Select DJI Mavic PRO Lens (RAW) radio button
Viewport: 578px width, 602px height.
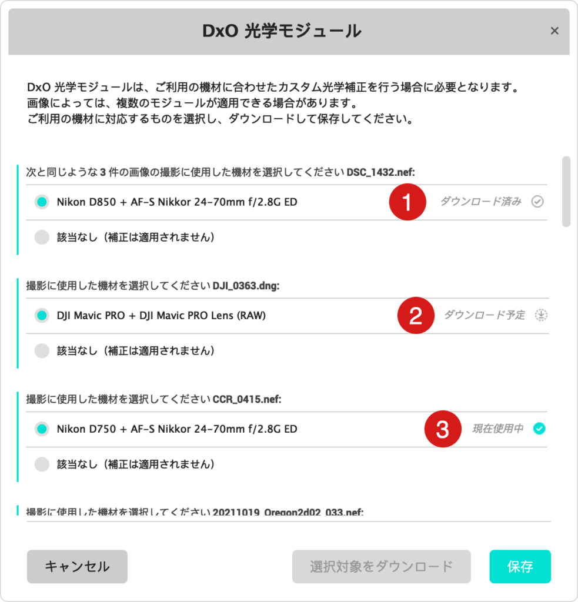pyautogui.click(x=42, y=316)
